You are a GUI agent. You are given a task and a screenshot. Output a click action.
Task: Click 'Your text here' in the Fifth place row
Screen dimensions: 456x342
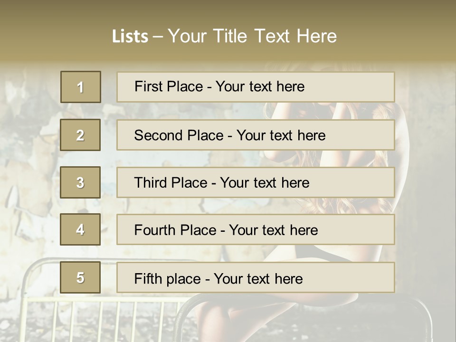coord(258,279)
